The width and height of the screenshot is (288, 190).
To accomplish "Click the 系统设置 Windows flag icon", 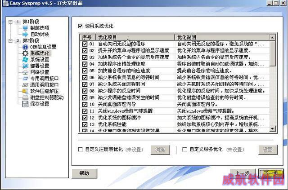I will pyautogui.click(x=25, y=59).
